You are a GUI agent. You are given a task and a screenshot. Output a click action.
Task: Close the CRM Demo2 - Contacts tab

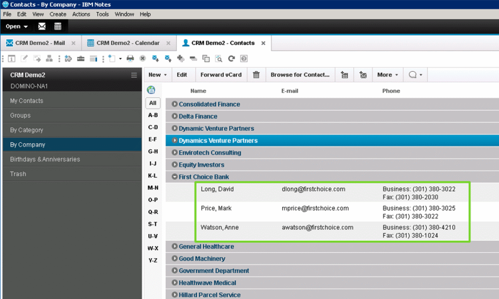(x=263, y=43)
